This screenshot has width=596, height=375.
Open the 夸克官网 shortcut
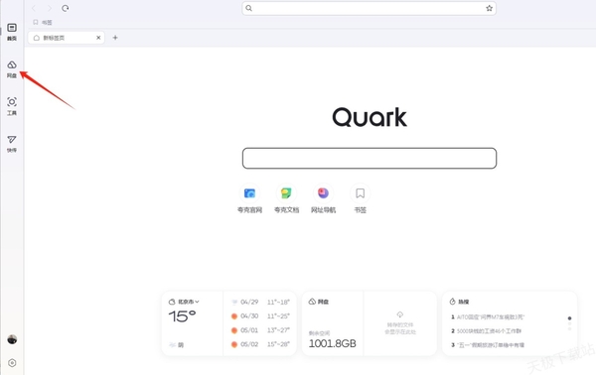[249, 198]
